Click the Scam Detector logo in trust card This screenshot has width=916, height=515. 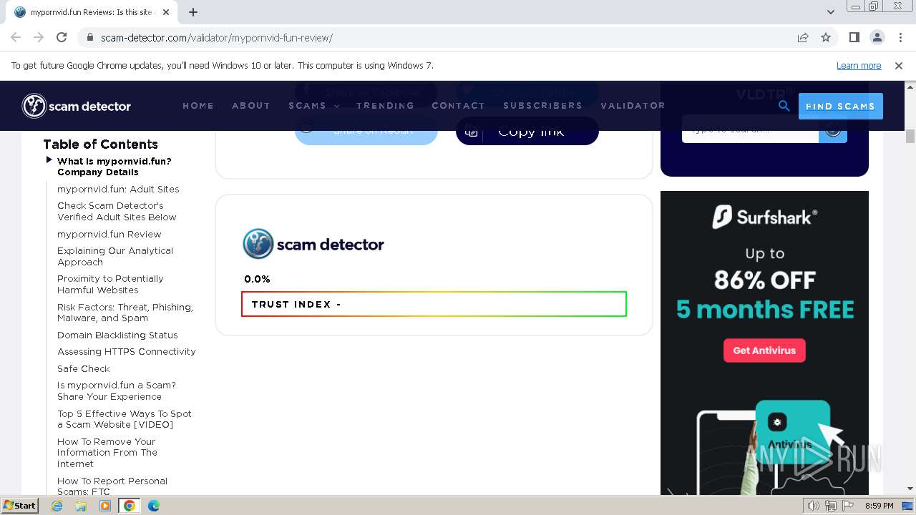coord(313,244)
